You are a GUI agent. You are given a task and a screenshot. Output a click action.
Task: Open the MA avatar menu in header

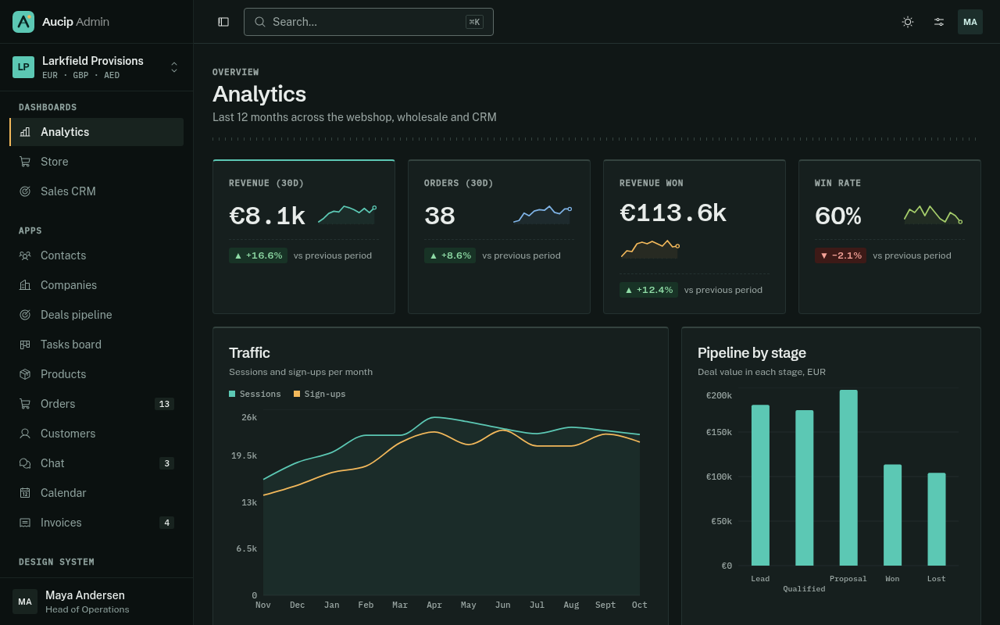click(970, 22)
